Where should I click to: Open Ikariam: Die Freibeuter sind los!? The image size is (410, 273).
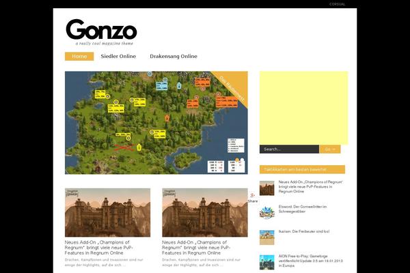pyautogui.click(x=304, y=231)
